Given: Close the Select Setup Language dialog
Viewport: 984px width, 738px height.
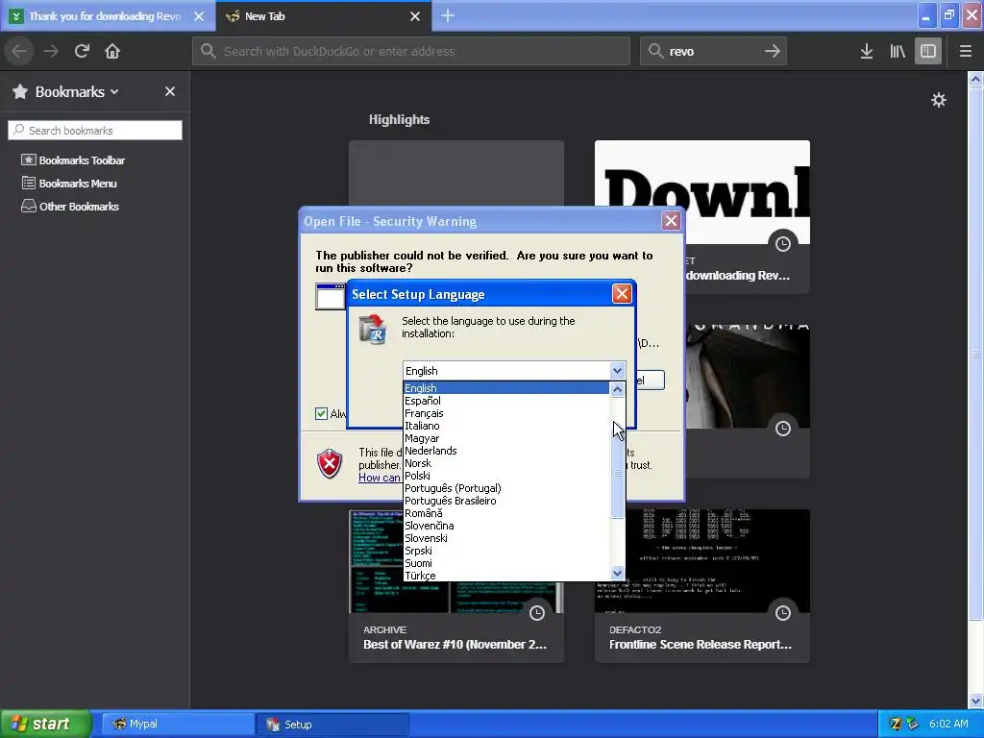Looking at the screenshot, I should [622, 294].
